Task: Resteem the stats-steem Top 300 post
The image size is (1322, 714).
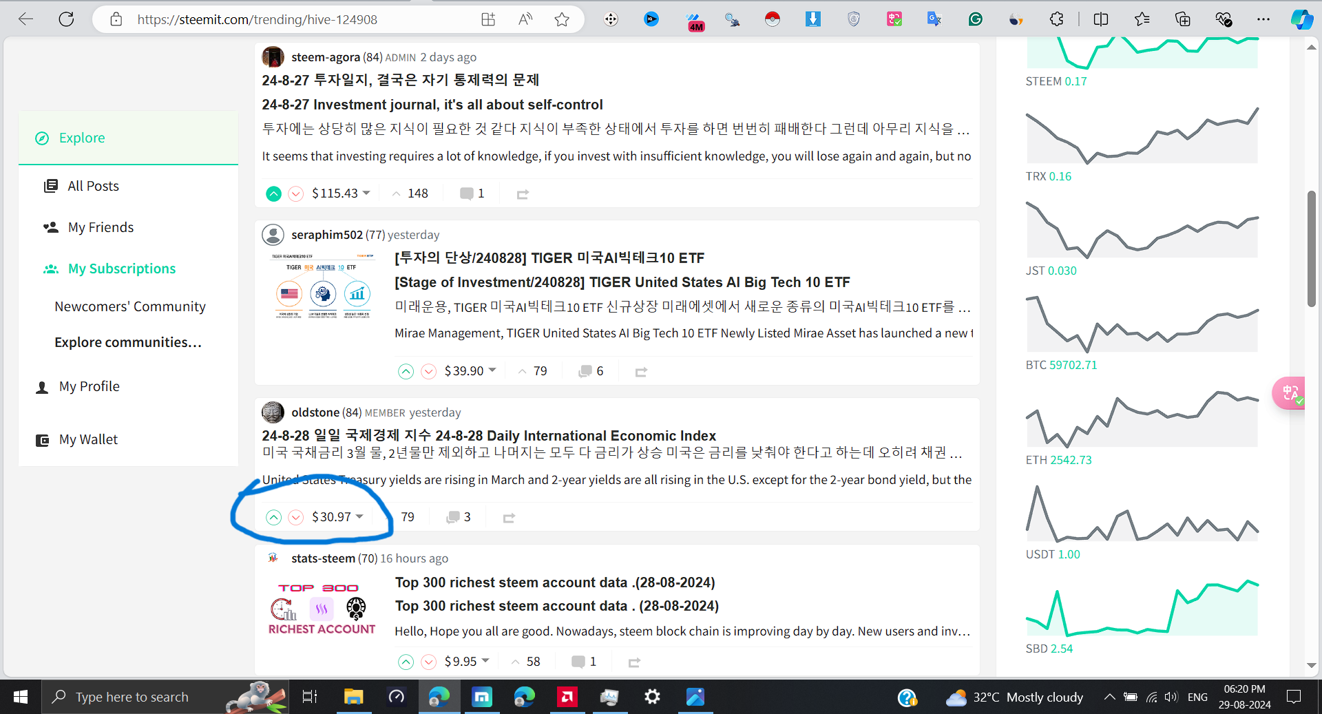Action: [634, 663]
